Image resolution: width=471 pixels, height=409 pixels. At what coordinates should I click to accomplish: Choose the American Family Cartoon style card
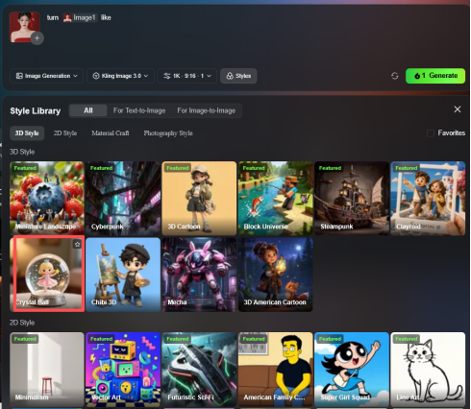276,369
